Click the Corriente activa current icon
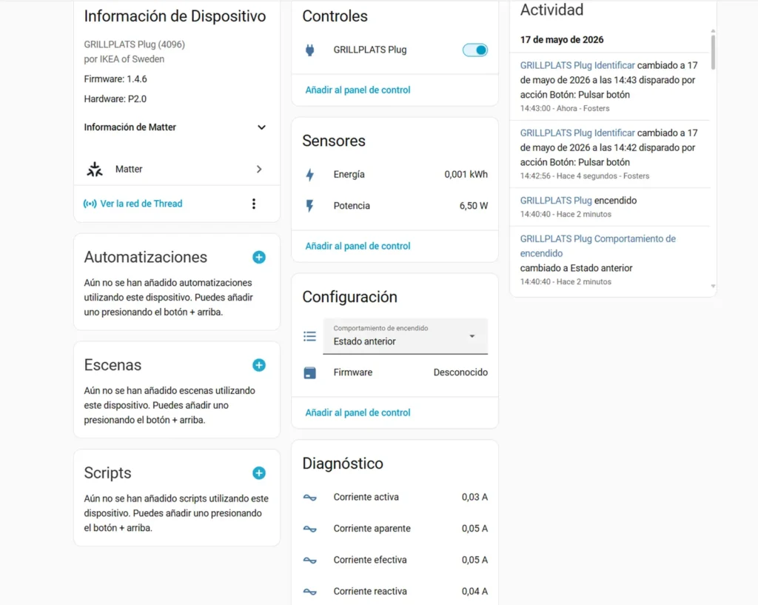 (x=310, y=497)
